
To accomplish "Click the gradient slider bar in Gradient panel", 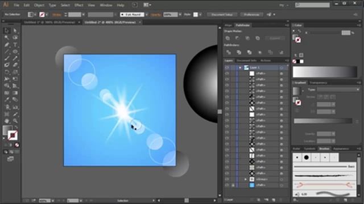I will [323, 121].
